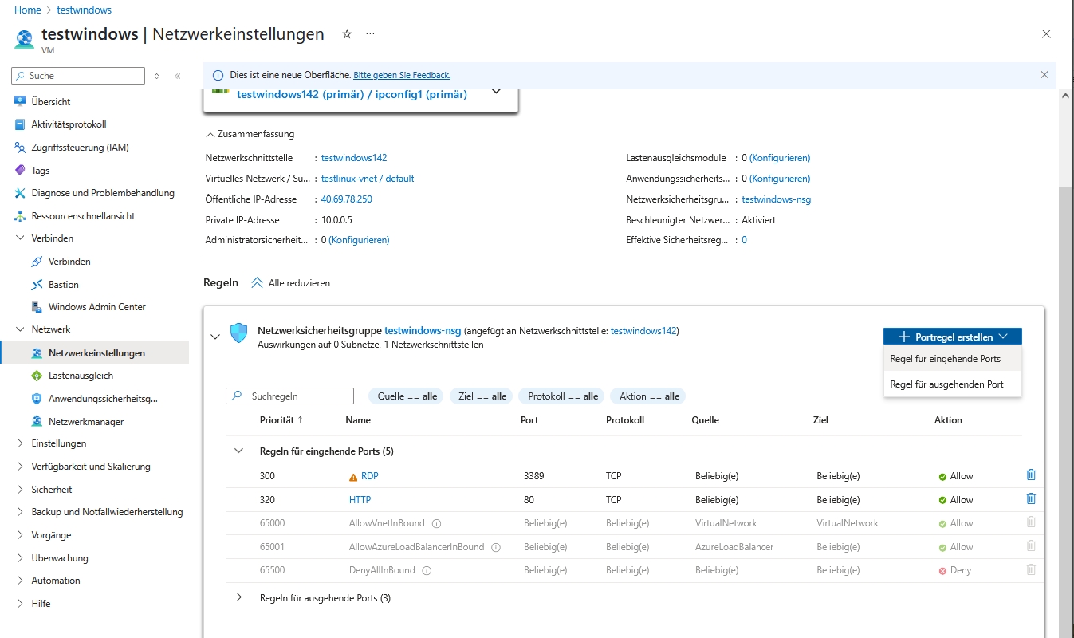
Task: Click info icon beside DenyAllInBound
Action: [427, 571]
